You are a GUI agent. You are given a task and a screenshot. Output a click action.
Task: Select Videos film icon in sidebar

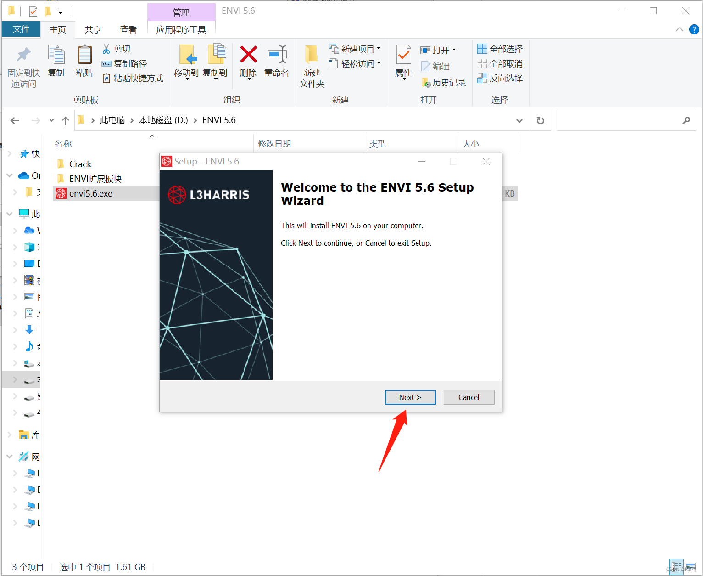29,280
